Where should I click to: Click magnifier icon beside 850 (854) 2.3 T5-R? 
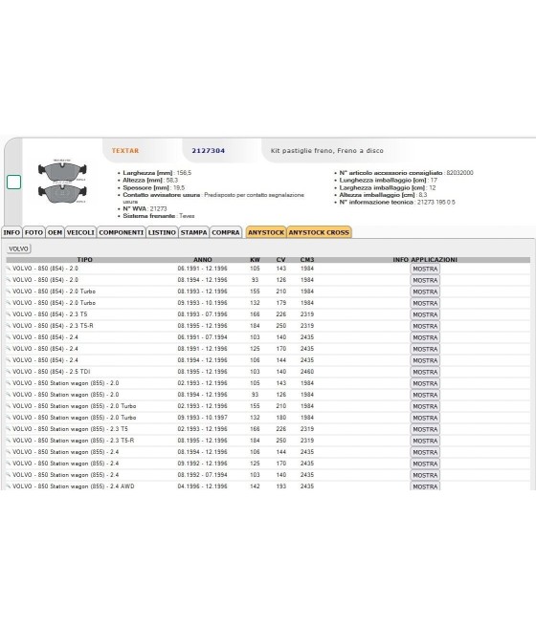click(x=8, y=325)
